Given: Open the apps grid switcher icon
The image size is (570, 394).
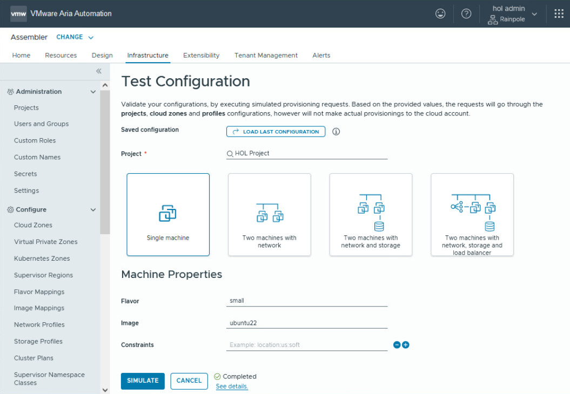Looking at the screenshot, I should [559, 14].
